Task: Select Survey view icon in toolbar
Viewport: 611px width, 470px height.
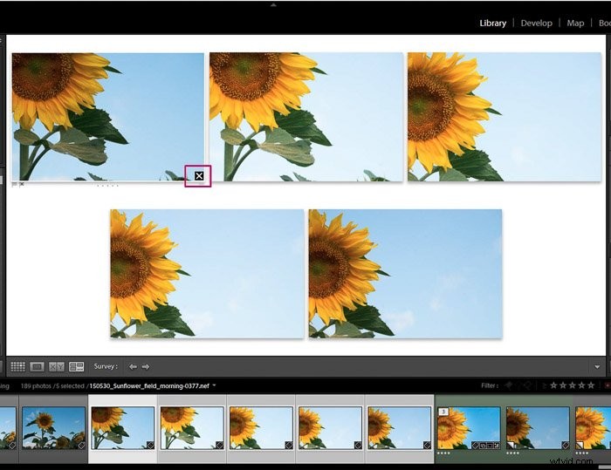Action: click(x=76, y=366)
